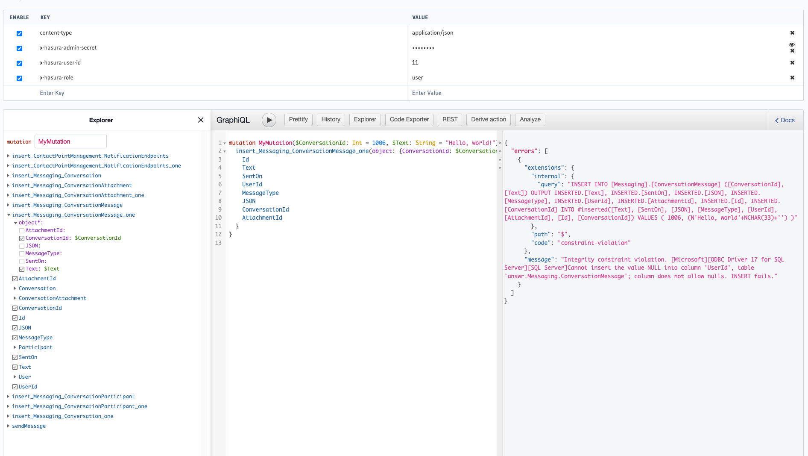Fold the mutation at line 1
Image resolution: width=808 pixels, height=456 pixels.
(x=225, y=143)
